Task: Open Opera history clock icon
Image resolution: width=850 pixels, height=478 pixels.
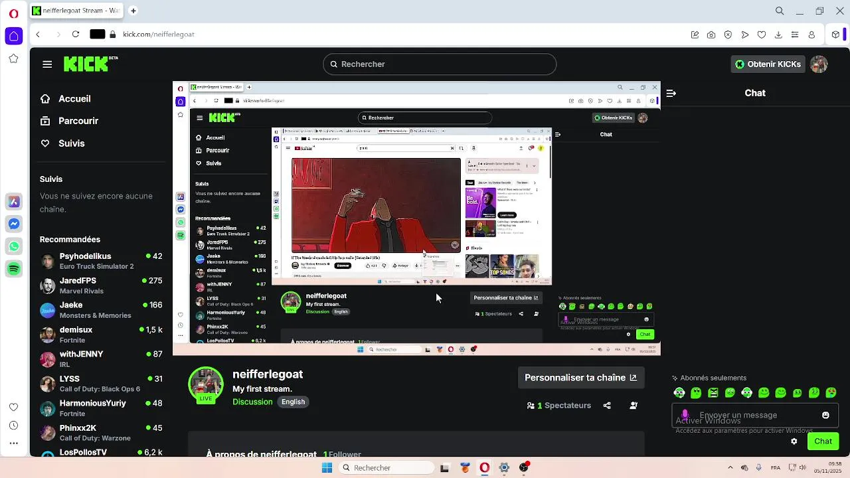Action: (13, 426)
